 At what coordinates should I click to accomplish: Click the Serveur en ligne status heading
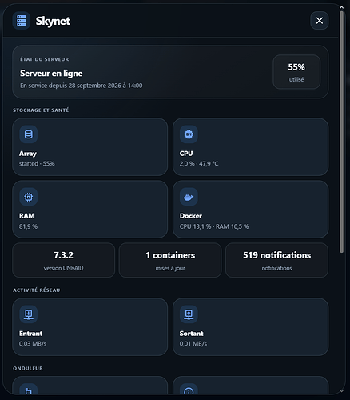click(51, 74)
